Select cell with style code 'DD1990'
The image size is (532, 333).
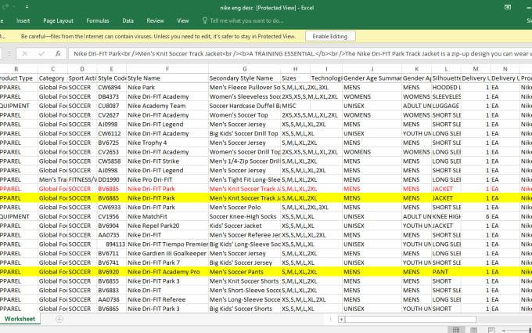pyautogui.click(x=112, y=179)
